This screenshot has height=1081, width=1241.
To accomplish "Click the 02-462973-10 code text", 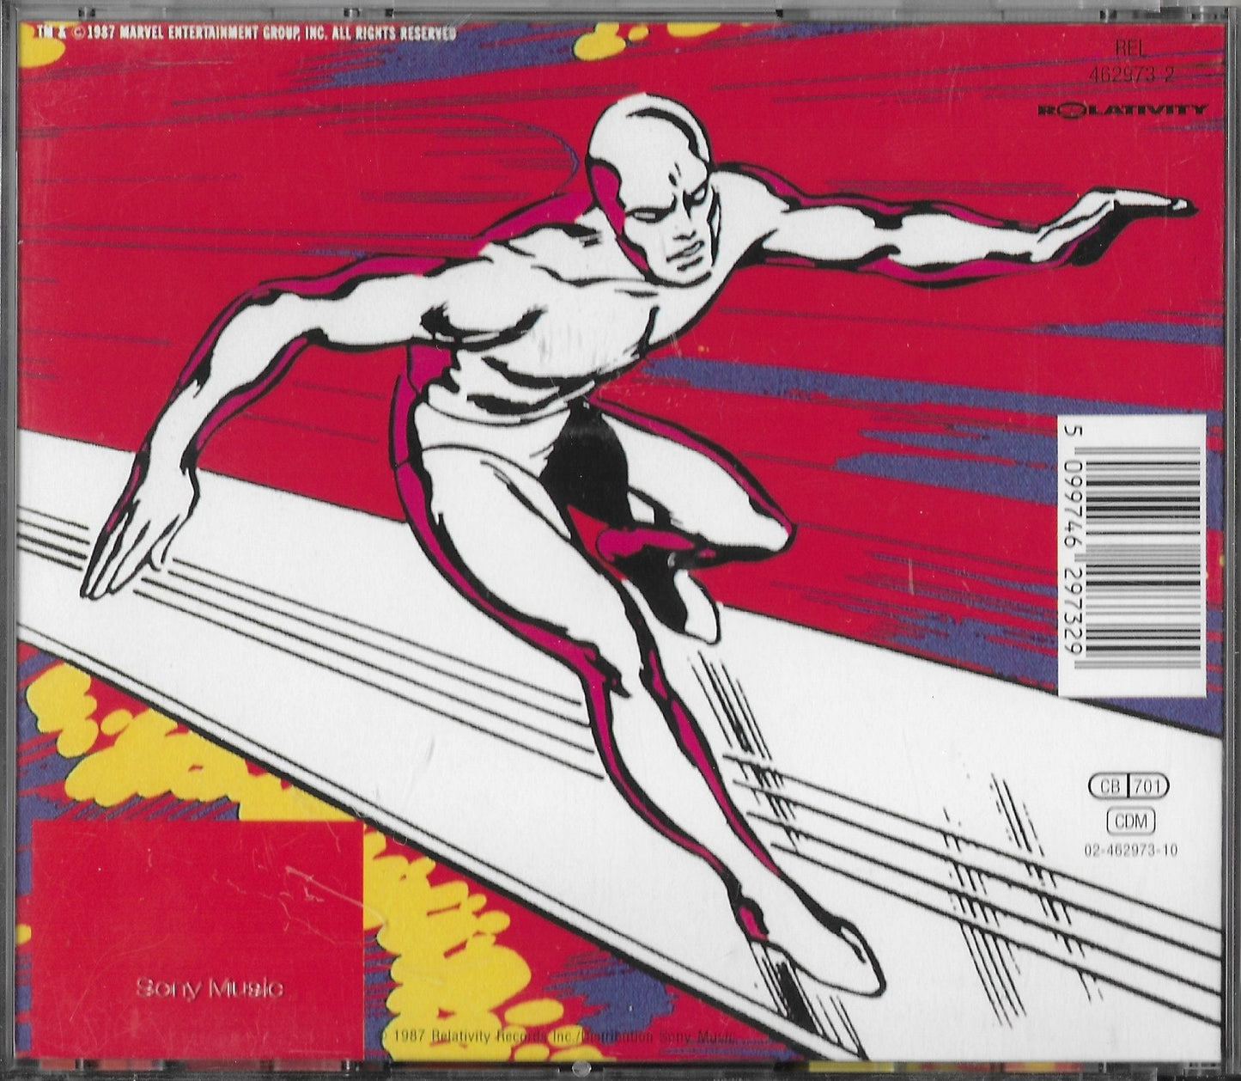I will tap(1129, 850).
